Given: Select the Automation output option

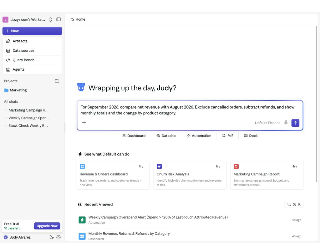Looking at the screenshot, I should coord(199,136).
